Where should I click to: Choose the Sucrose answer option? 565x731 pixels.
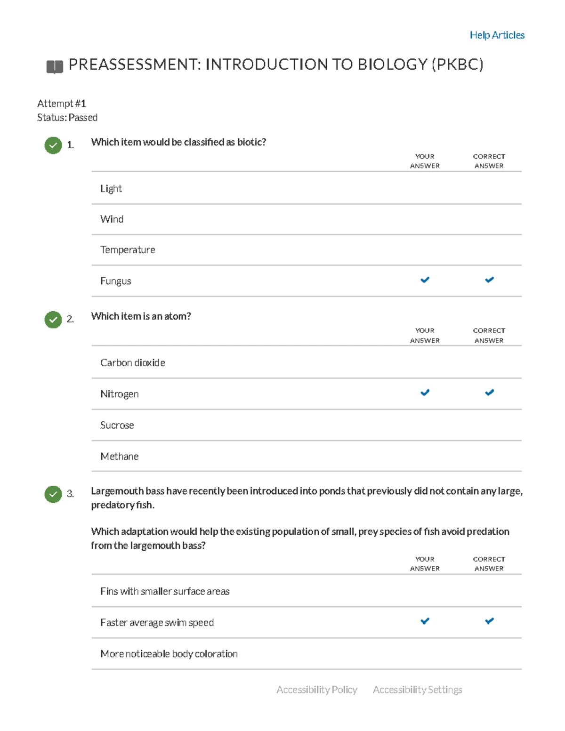pos(117,426)
